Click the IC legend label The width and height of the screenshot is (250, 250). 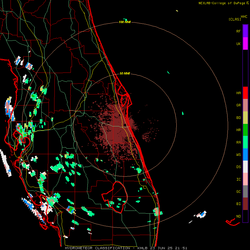tap(239, 179)
